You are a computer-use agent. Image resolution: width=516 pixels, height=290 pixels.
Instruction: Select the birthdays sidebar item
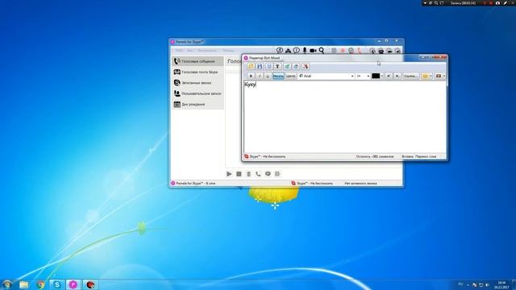(198, 104)
